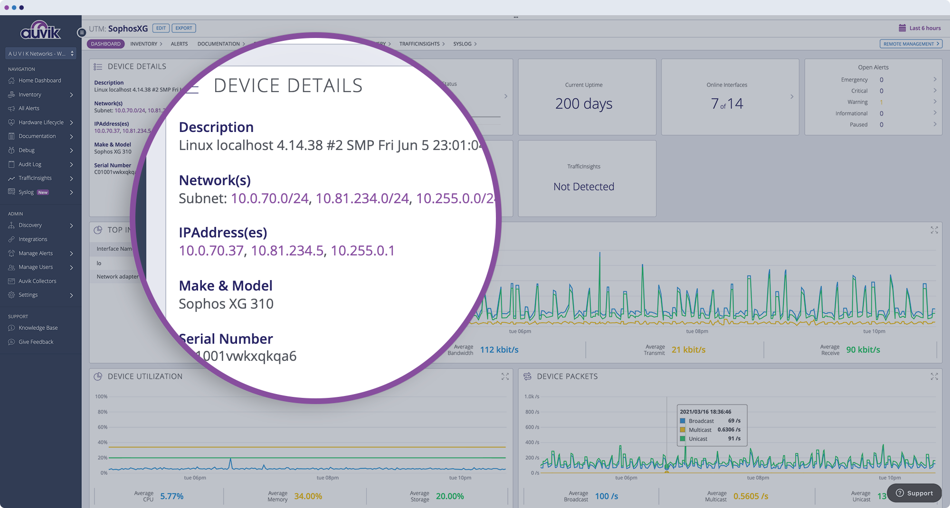Open the Inventory top tab
The width and height of the screenshot is (950, 508).
point(146,44)
